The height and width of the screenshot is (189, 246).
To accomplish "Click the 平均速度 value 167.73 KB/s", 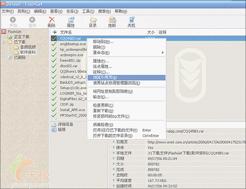I will tap(157, 180).
